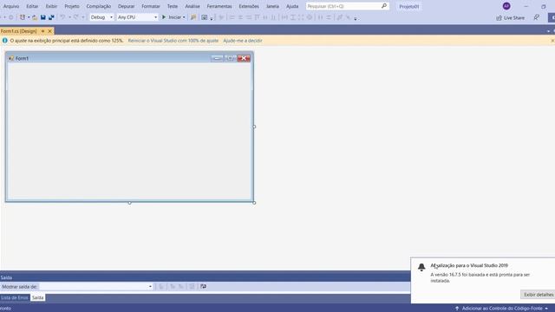The image size is (555, 312).
Task: Pin the Form1.cs [Design] tab
Action: (42, 31)
